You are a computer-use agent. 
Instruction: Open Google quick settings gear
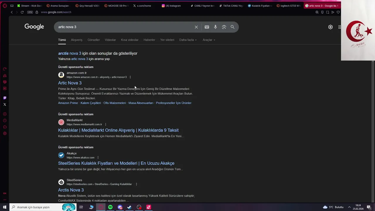pos(330,27)
